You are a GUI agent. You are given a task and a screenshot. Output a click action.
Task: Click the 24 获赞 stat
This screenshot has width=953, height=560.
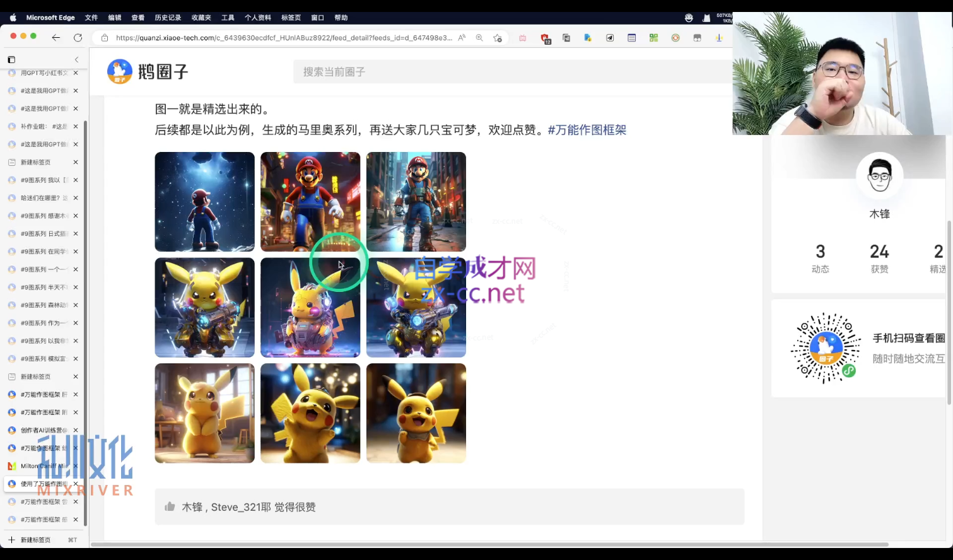879,259
